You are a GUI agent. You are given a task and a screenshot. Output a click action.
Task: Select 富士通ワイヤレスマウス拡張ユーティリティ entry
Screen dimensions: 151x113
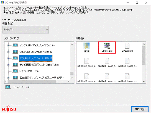pyautogui.click(x=42, y=78)
